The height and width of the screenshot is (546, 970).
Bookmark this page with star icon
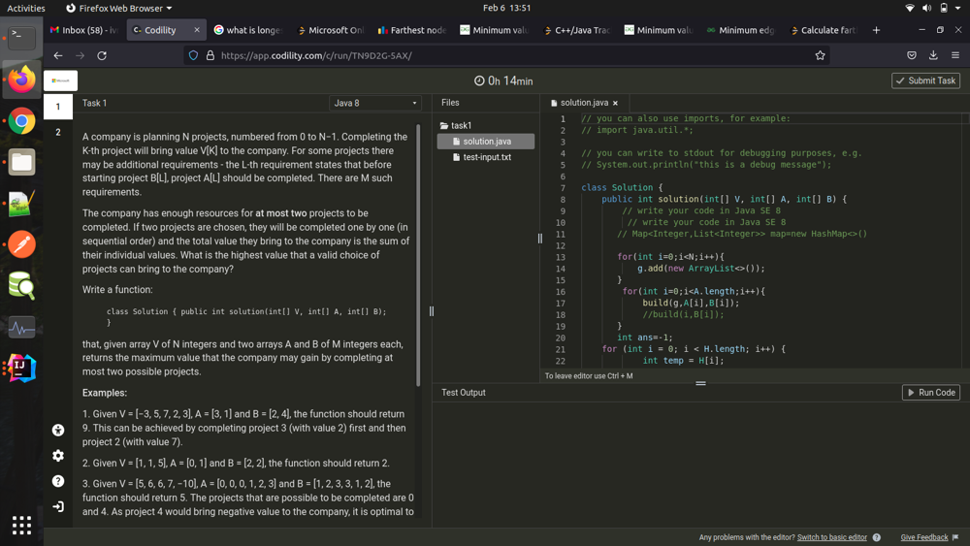821,55
